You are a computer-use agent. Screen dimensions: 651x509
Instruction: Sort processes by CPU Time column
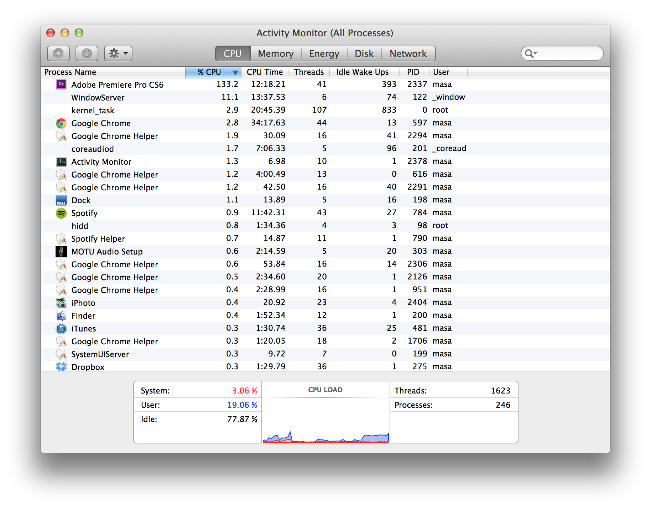click(x=265, y=72)
